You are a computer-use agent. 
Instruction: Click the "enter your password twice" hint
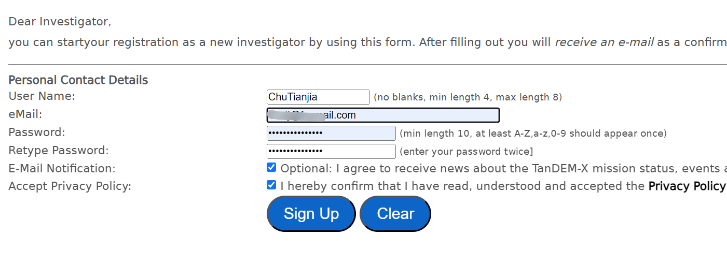(465, 152)
